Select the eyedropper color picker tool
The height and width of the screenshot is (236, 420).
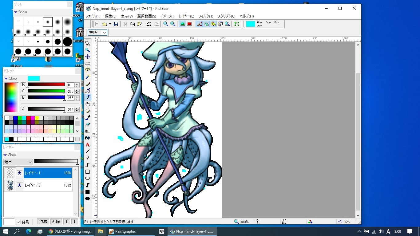coord(88,118)
